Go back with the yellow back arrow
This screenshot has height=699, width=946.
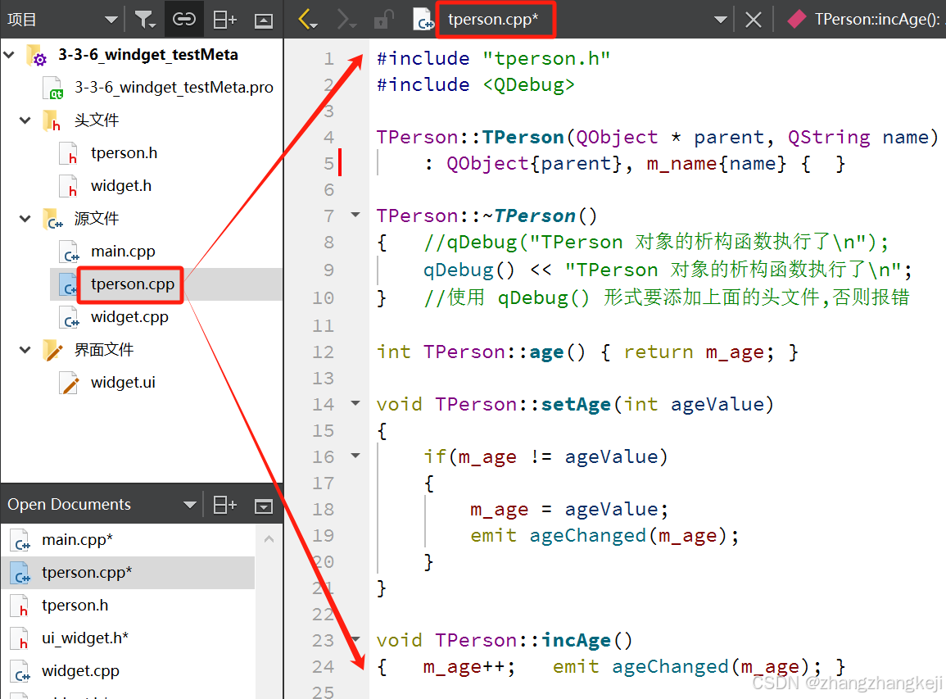pyautogui.click(x=308, y=20)
